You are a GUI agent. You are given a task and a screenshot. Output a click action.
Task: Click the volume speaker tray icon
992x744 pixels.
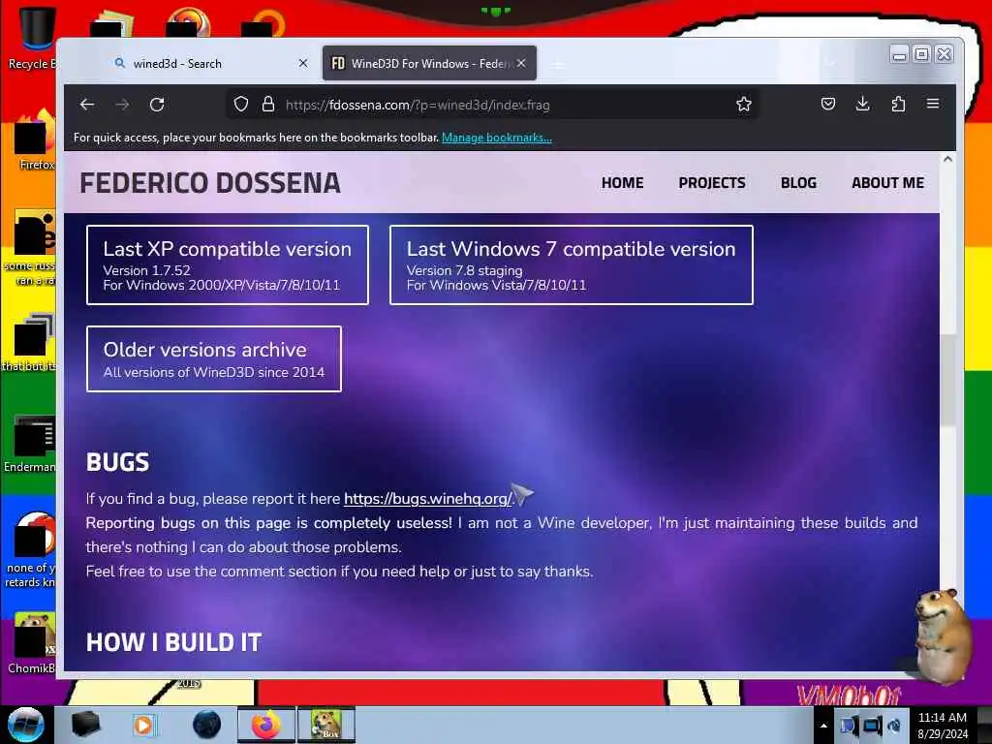(894, 726)
